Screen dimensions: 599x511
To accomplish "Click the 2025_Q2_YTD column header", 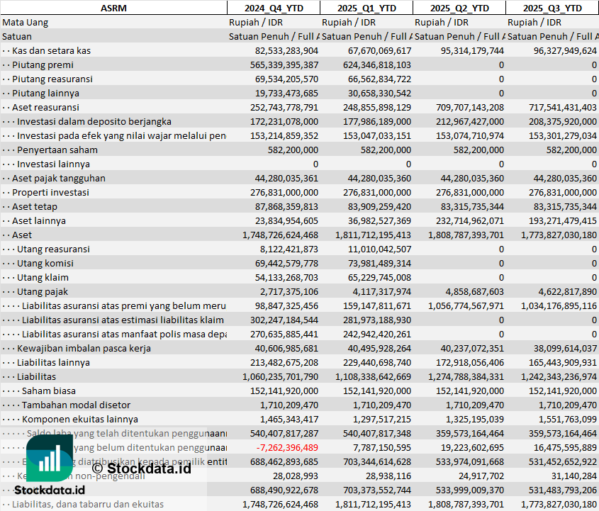I will 459,8.
